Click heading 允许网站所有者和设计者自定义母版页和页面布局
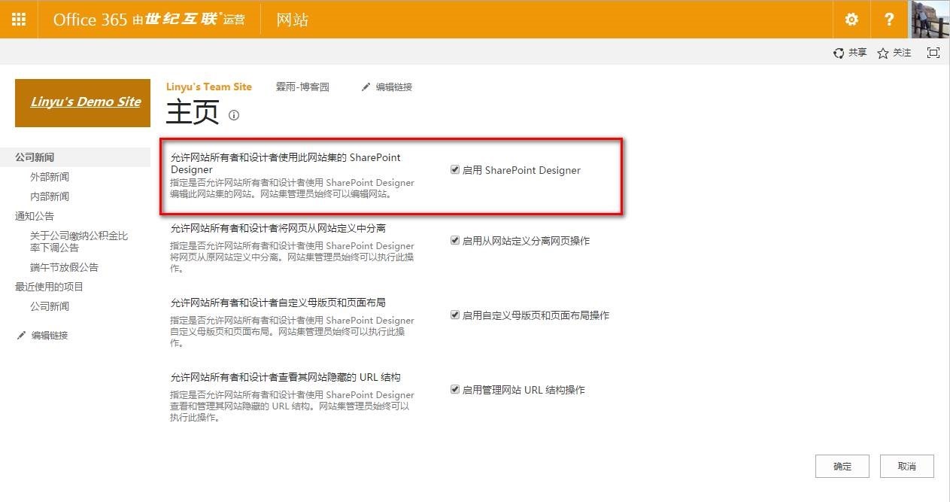Viewport: 950px width, 502px height. click(x=278, y=302)
